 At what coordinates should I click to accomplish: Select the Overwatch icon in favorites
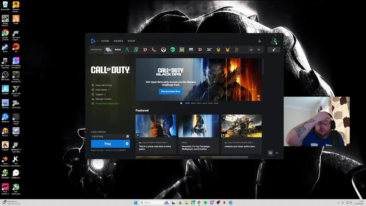click(163, 50)
